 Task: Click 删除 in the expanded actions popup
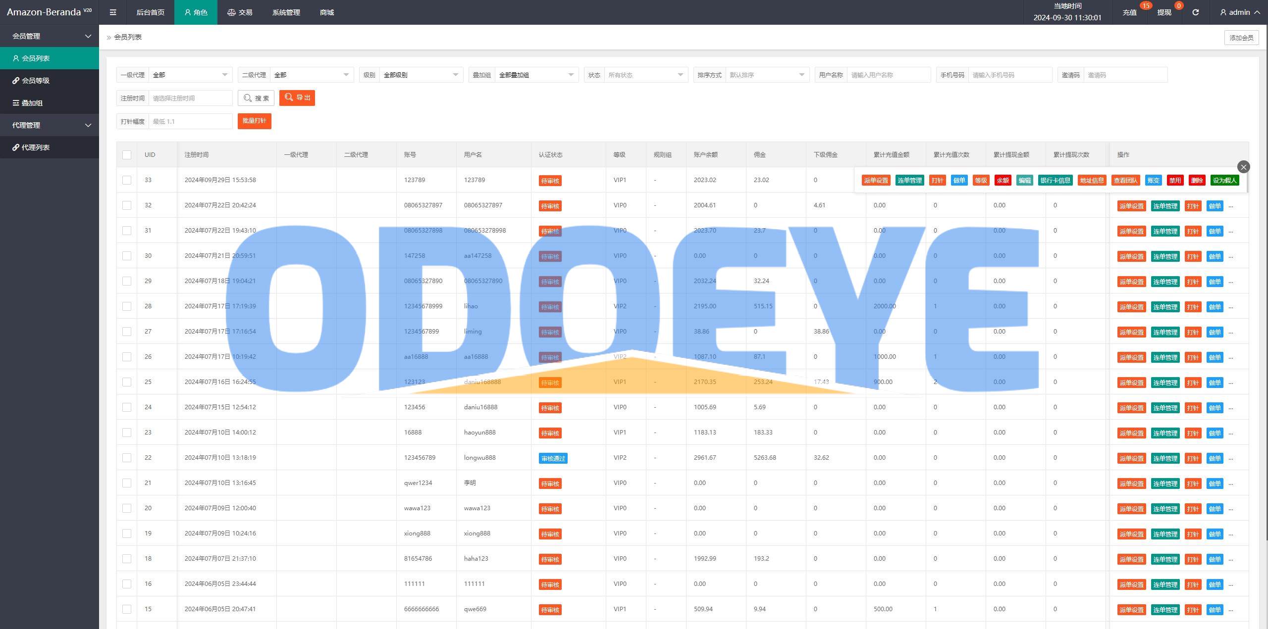coord(1197,181)
